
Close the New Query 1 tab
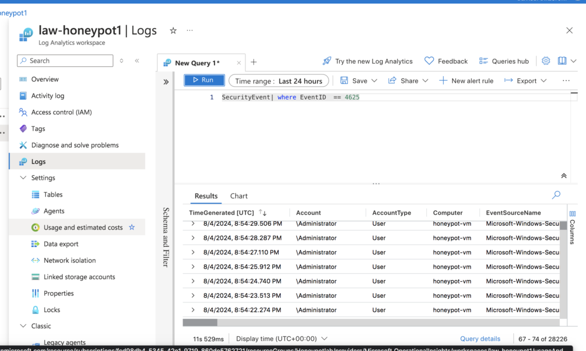point(239,63)
